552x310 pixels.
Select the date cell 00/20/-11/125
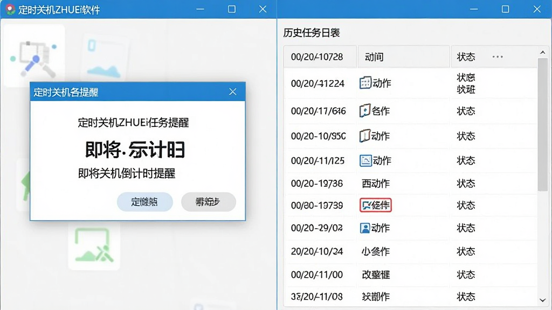point(318,160)
